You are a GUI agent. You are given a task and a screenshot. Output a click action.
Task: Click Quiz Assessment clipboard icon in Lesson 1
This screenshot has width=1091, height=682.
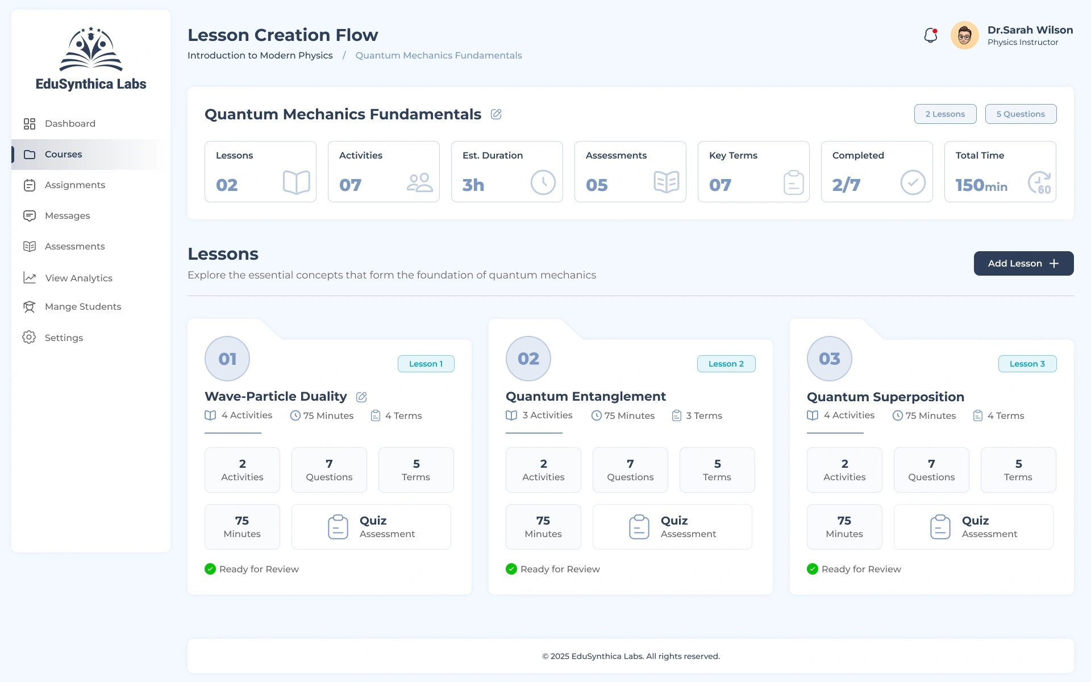[x=338, y=527]
